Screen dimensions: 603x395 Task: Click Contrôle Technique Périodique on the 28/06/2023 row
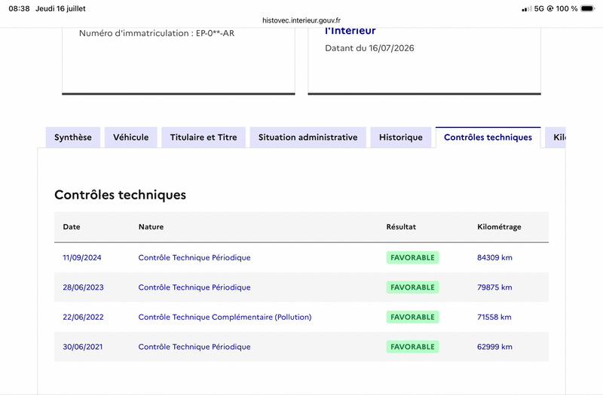point(194,287)
